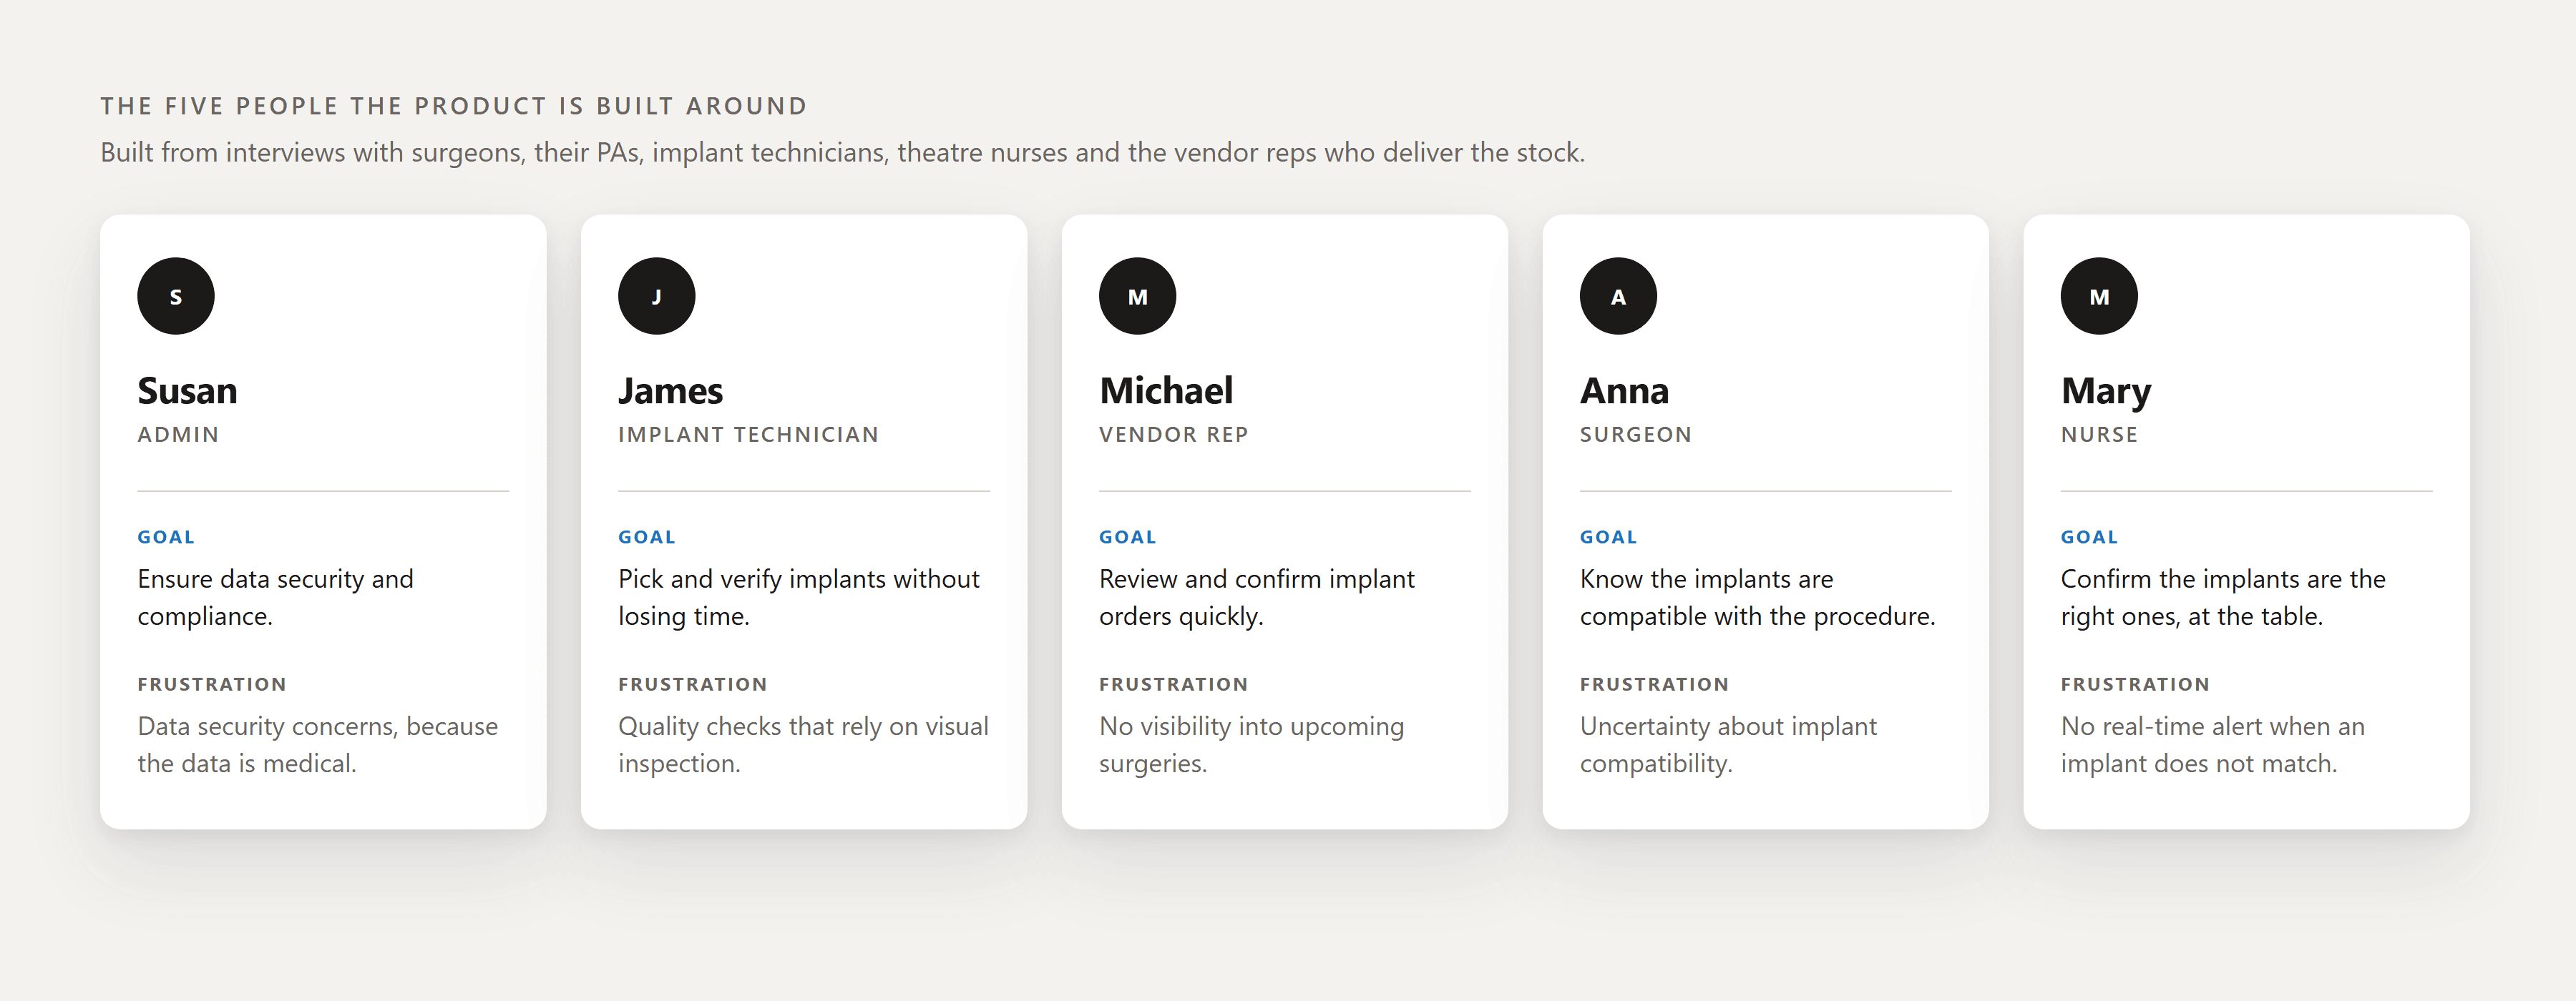Image resolution: width=2576 pixels, height=1001 pixels.
Task: Click the FRUSTRATION label in Michael's card
Action: [1174, 684]
